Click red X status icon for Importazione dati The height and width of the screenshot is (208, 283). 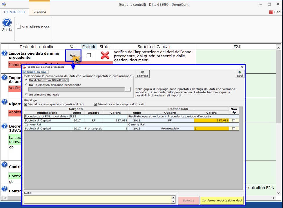[x=105, y=55]
